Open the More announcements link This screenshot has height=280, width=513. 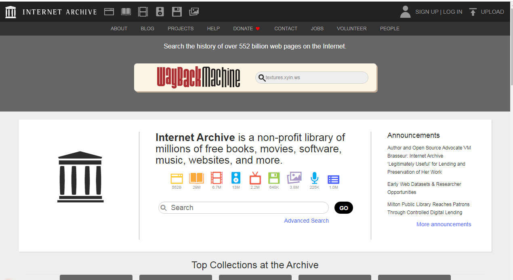coord(444,224)
